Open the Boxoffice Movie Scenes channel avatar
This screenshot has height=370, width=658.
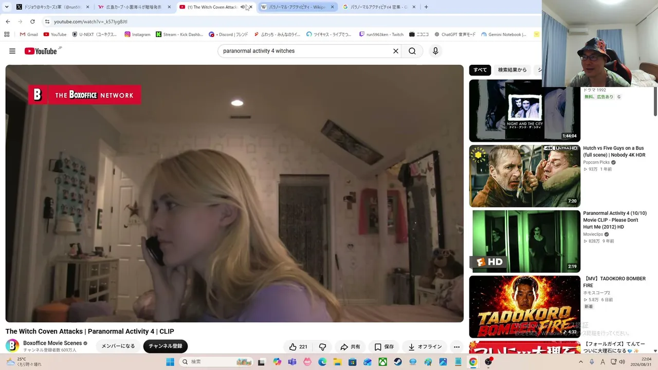click(x=12, y=346)
